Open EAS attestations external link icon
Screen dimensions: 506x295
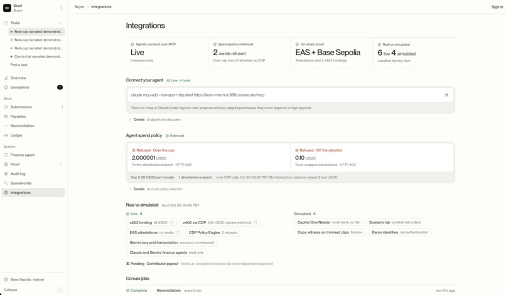pos(177,232)
